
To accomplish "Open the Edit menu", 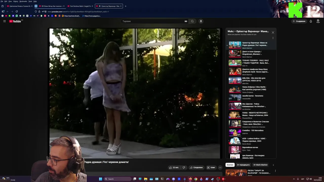I will click(x=6, y=1).
